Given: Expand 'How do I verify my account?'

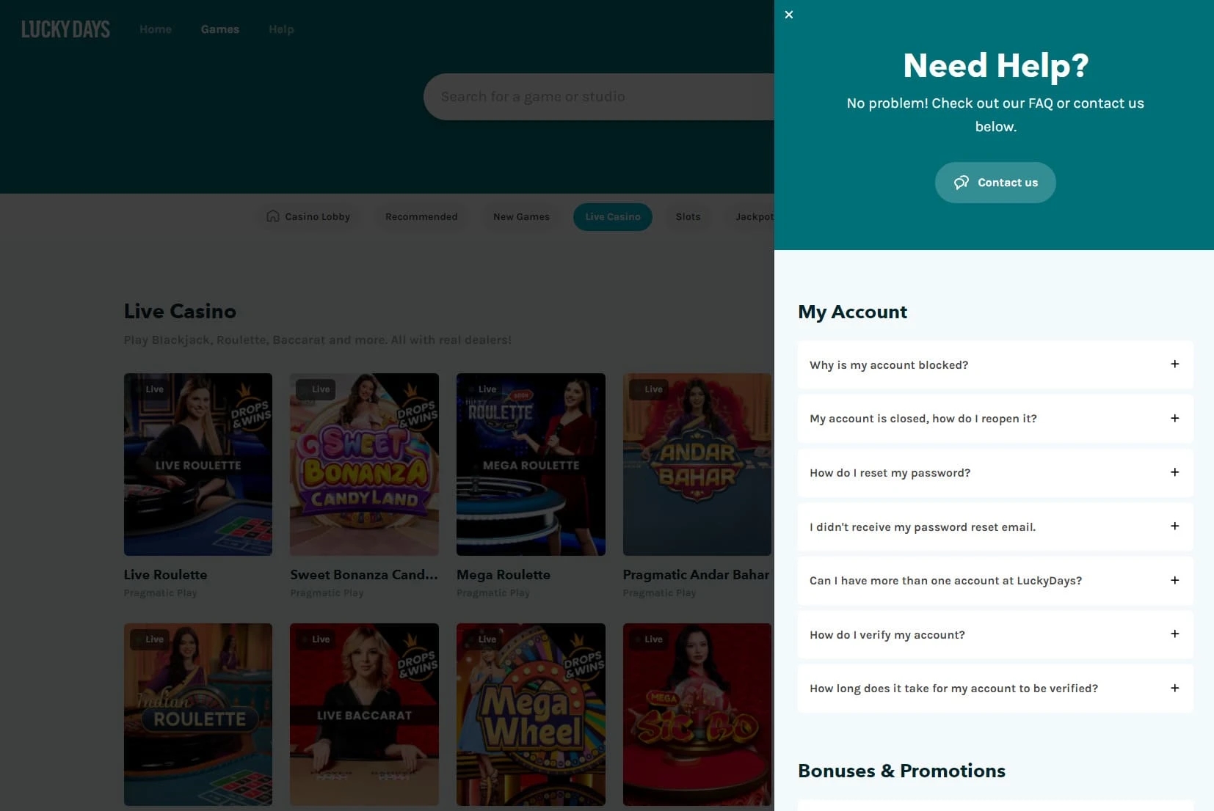Looking at the screenshot, I should tap(995, 635).
